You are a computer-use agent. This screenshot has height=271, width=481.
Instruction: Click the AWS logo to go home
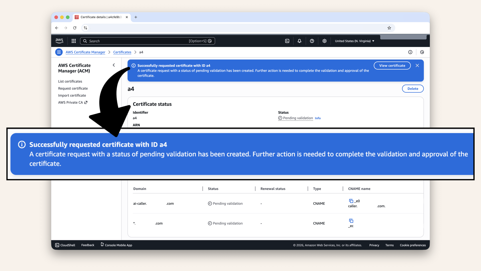(x=59, y=41)
